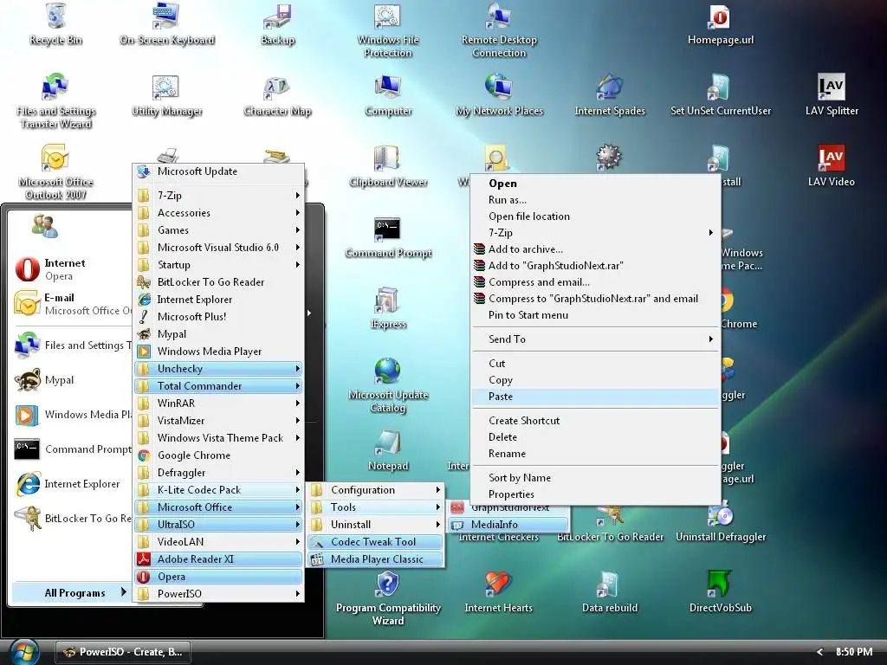Expand the K-Lite Codec Pack folder
The height and width of the screenshot is (665, 887).
click(218, 490)
